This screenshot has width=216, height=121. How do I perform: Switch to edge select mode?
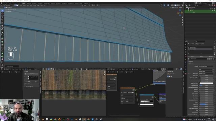point(16,5)
